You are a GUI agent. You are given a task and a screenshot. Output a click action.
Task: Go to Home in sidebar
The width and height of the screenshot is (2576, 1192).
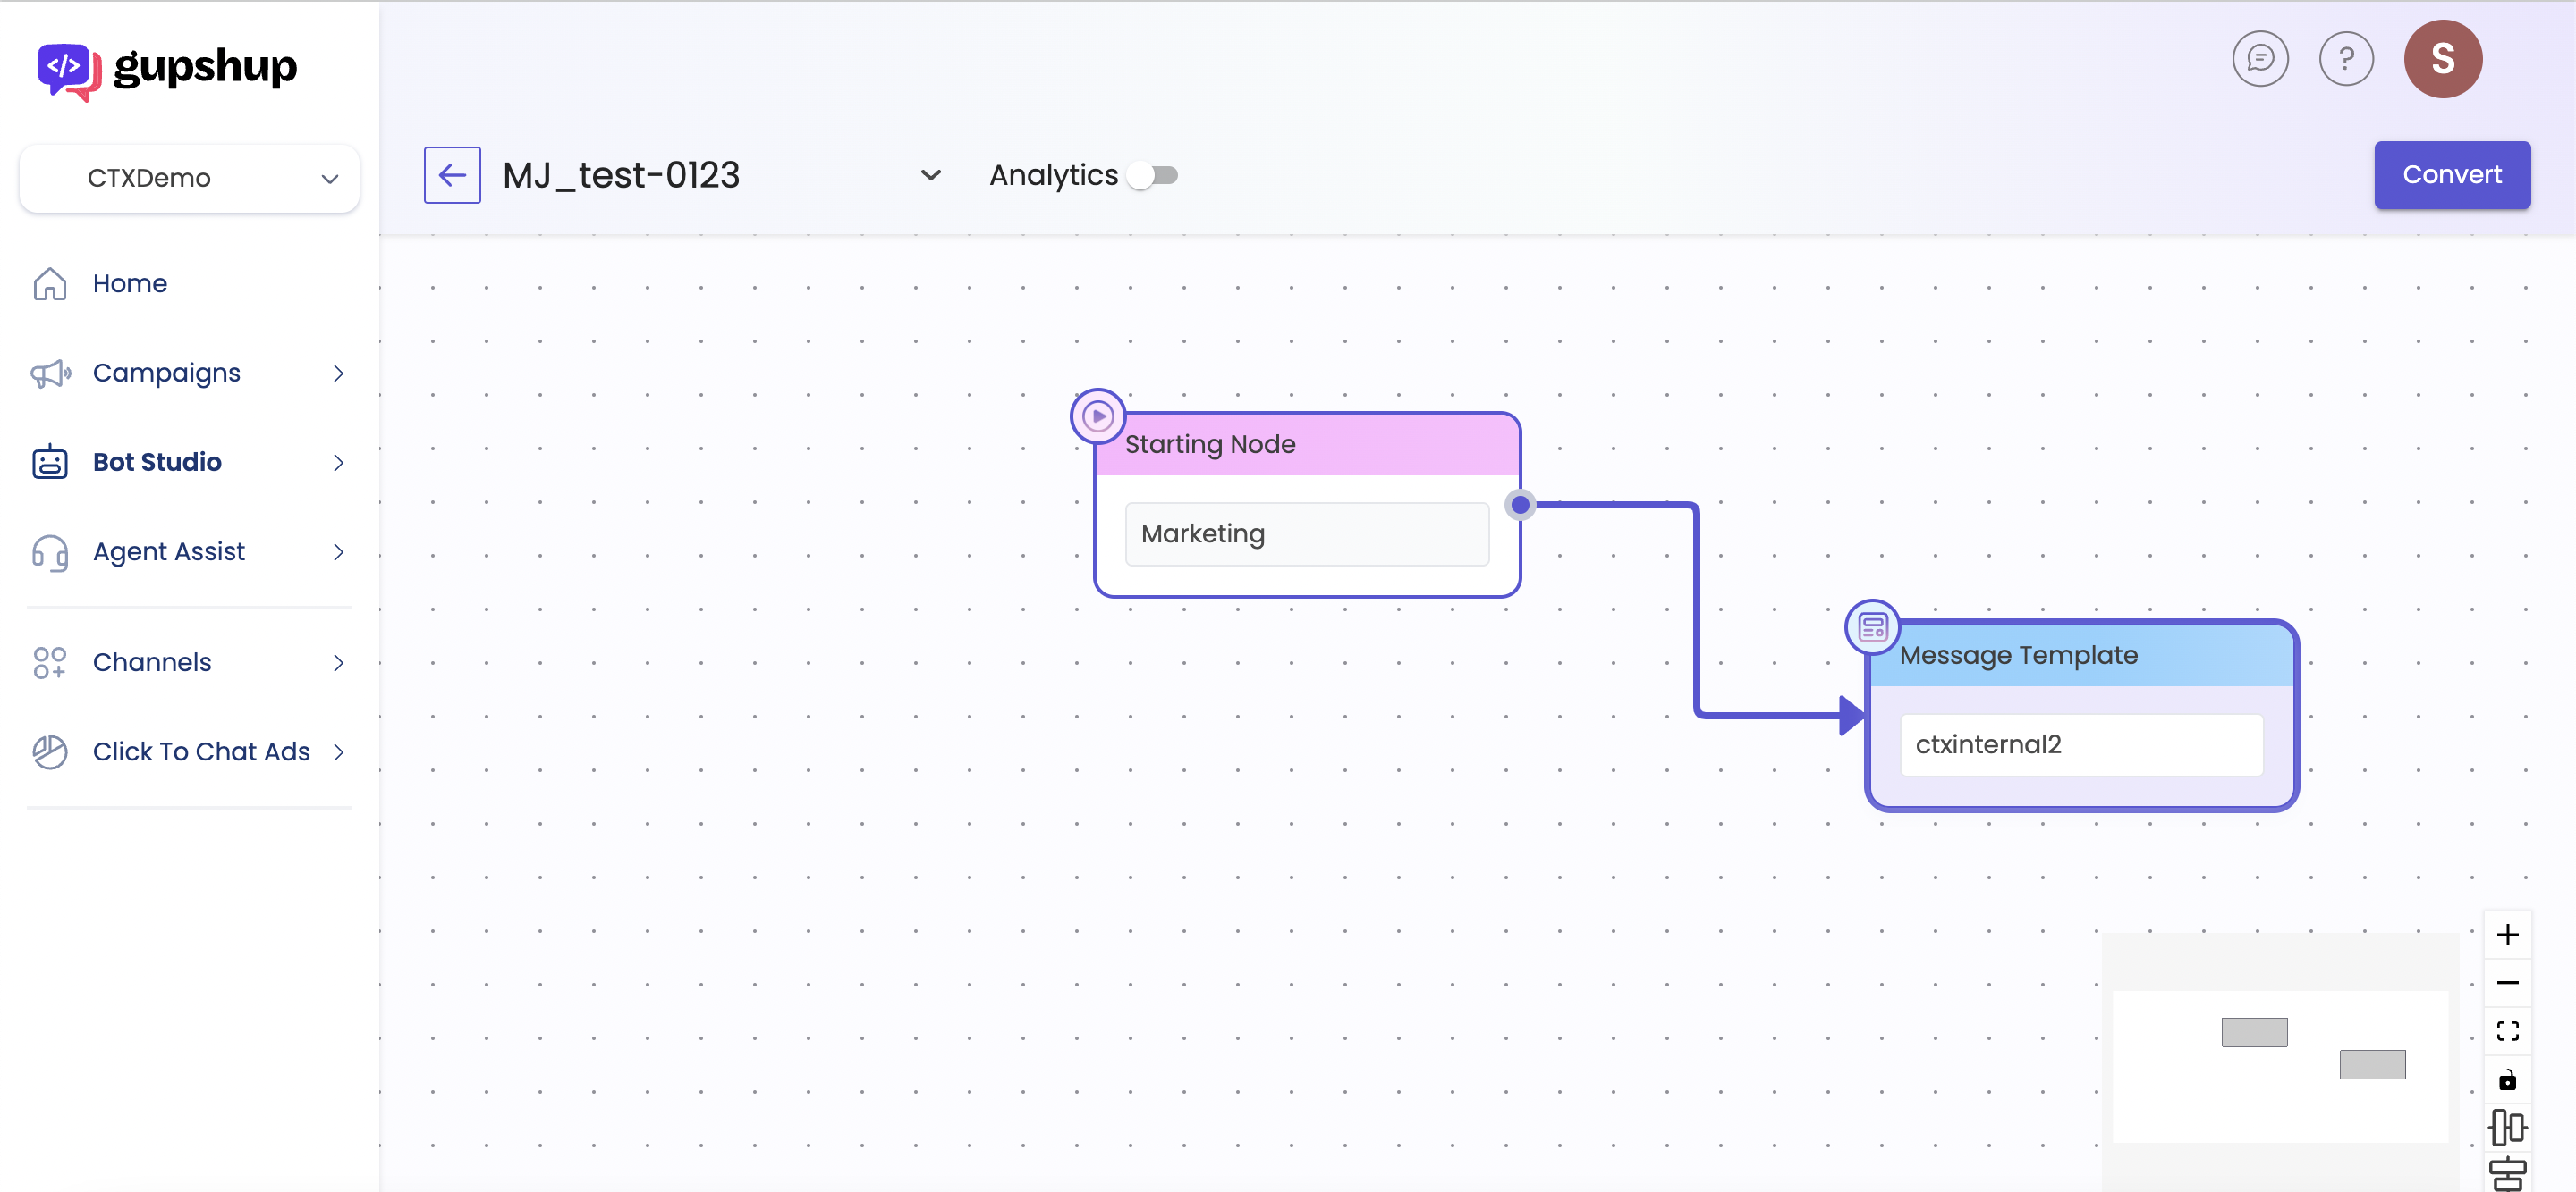[130, 284]
